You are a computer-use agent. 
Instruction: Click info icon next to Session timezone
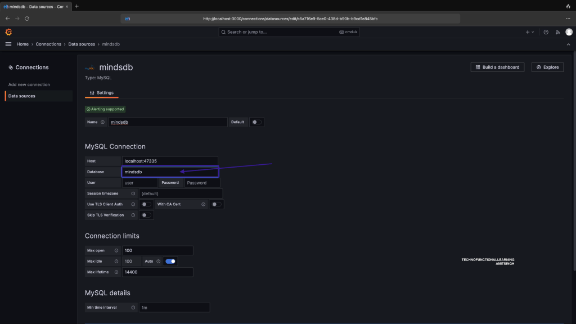tap(133, 193)
